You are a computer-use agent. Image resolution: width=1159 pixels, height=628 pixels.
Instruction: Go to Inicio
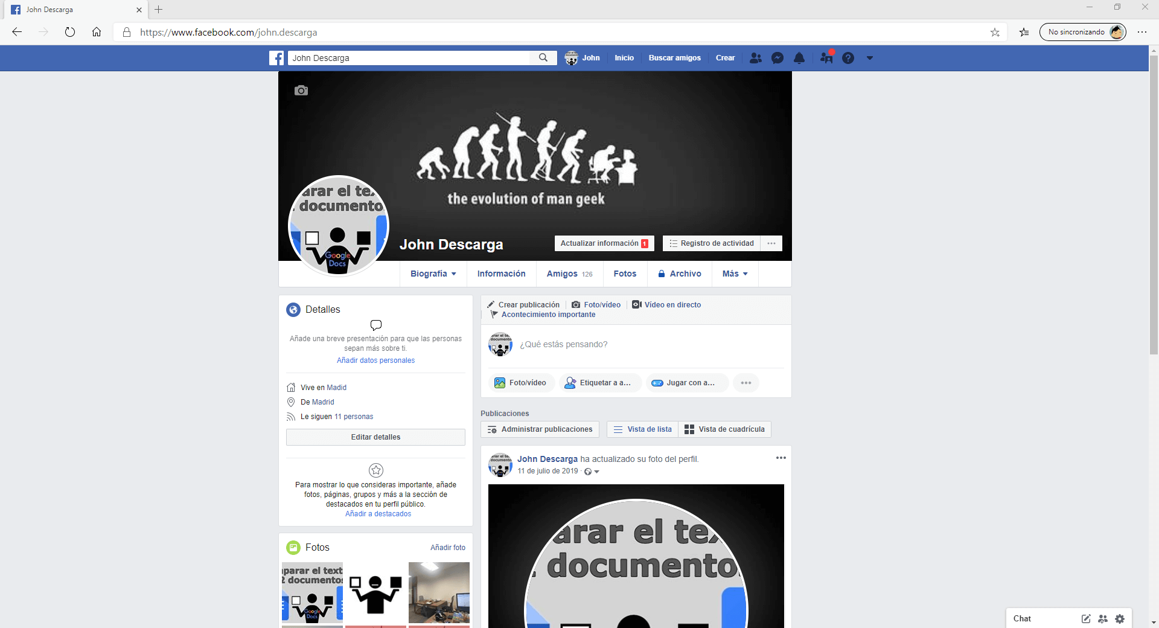(x=624, y=58)
